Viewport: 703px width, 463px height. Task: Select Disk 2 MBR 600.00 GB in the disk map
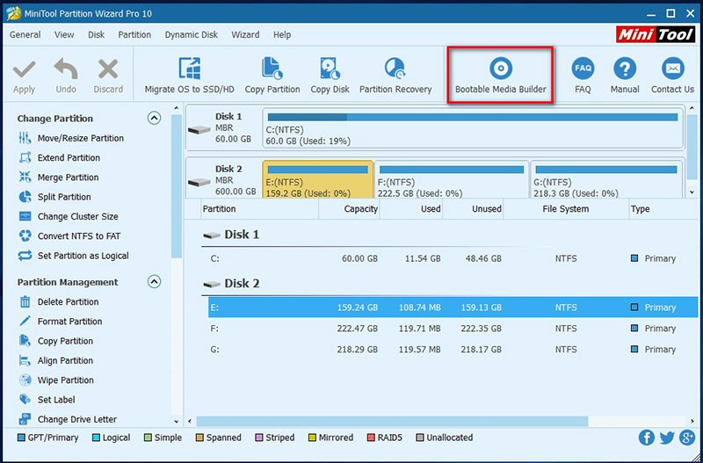pyautogui.click(x=224, y=179)
